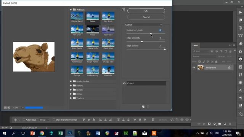Click the Edge Fidelity slider handle
The height and width of the screenshot is (137, 244).
(165, 49)
